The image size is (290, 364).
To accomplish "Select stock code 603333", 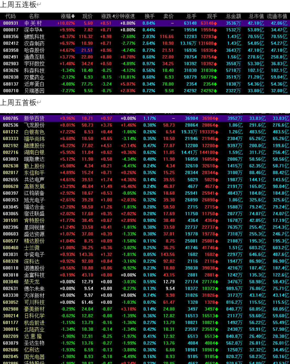I will (11, 139).
